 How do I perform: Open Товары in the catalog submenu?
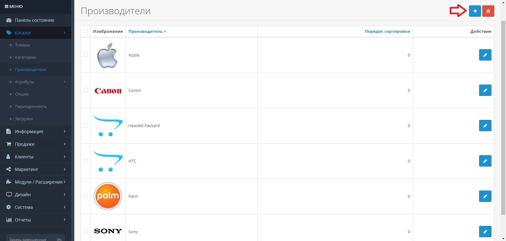pos(22,45)
